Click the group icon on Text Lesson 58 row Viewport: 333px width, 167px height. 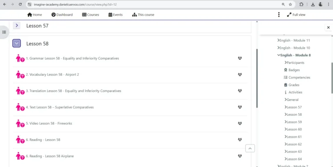click(x=240, y=107)
